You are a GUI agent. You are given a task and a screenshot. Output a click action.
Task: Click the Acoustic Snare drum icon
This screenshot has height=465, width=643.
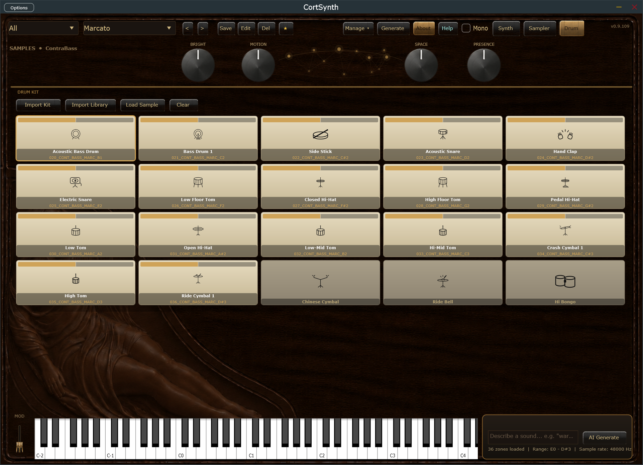tap(443, 134)
